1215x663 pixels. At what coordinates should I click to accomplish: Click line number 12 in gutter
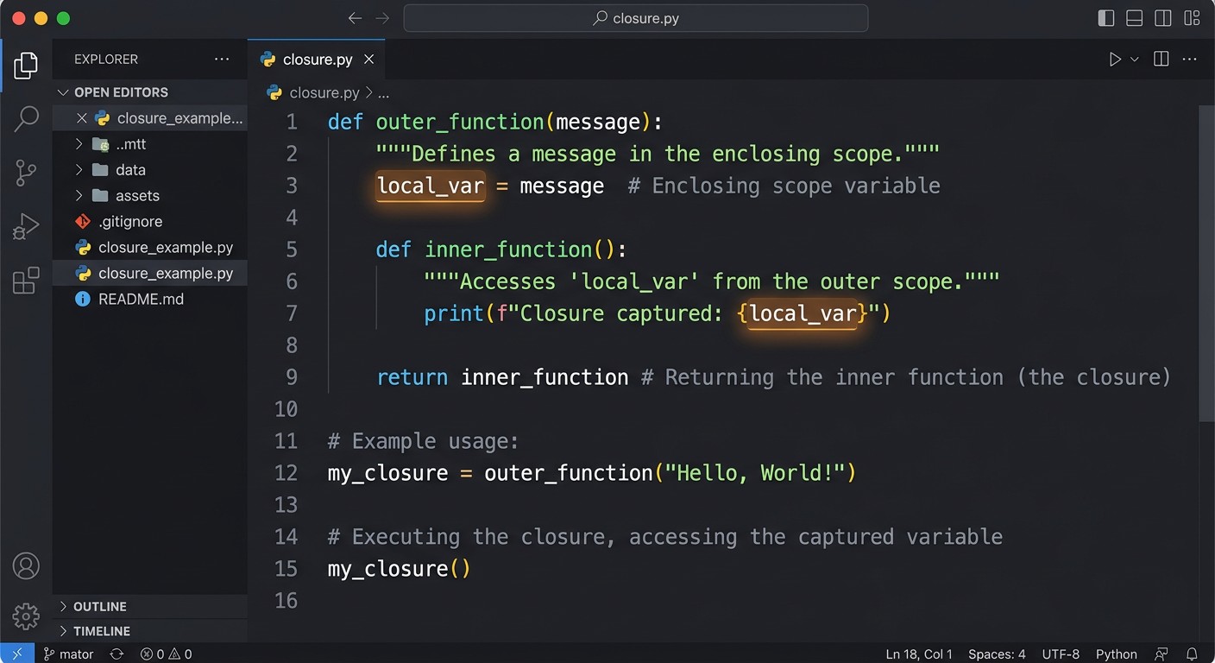tap(286, 473)
